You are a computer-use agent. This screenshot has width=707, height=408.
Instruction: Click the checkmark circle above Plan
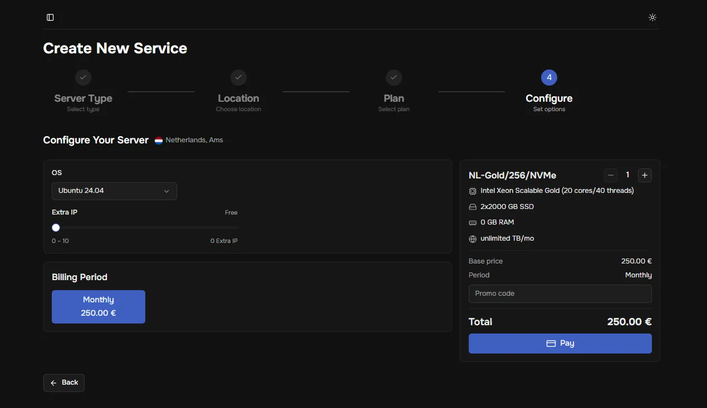click(x=394, y=77)
